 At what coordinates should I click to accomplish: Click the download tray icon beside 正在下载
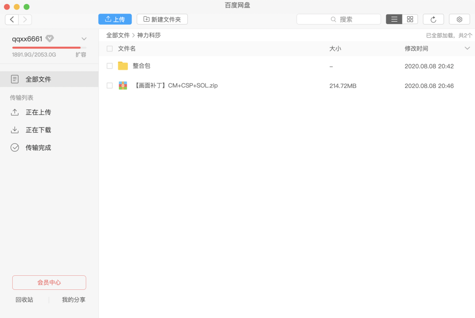[x=15, y=130]
